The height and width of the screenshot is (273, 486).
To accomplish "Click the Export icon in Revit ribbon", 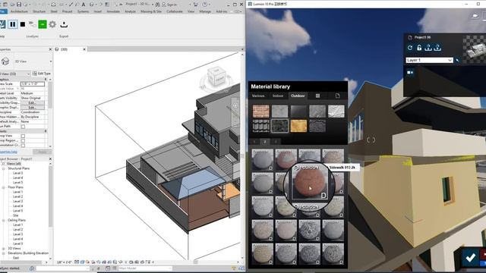I will (x=64, y=24).
